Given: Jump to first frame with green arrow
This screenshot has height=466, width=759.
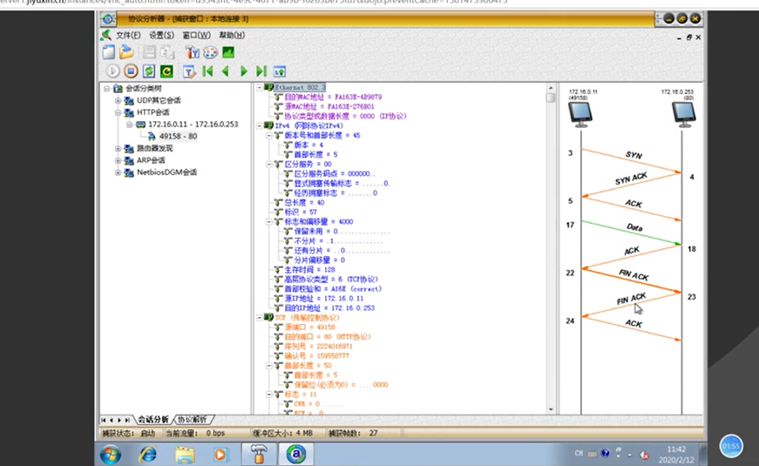Looking at the screenshot, I should (x=208, y=71).
